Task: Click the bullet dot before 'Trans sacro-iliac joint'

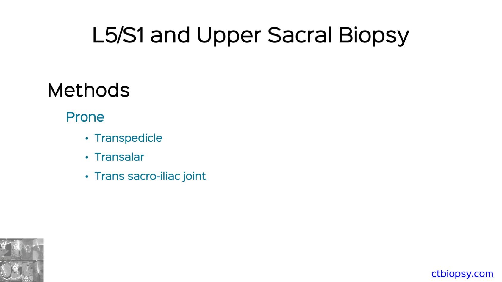Action: click(x=87, y=177)
